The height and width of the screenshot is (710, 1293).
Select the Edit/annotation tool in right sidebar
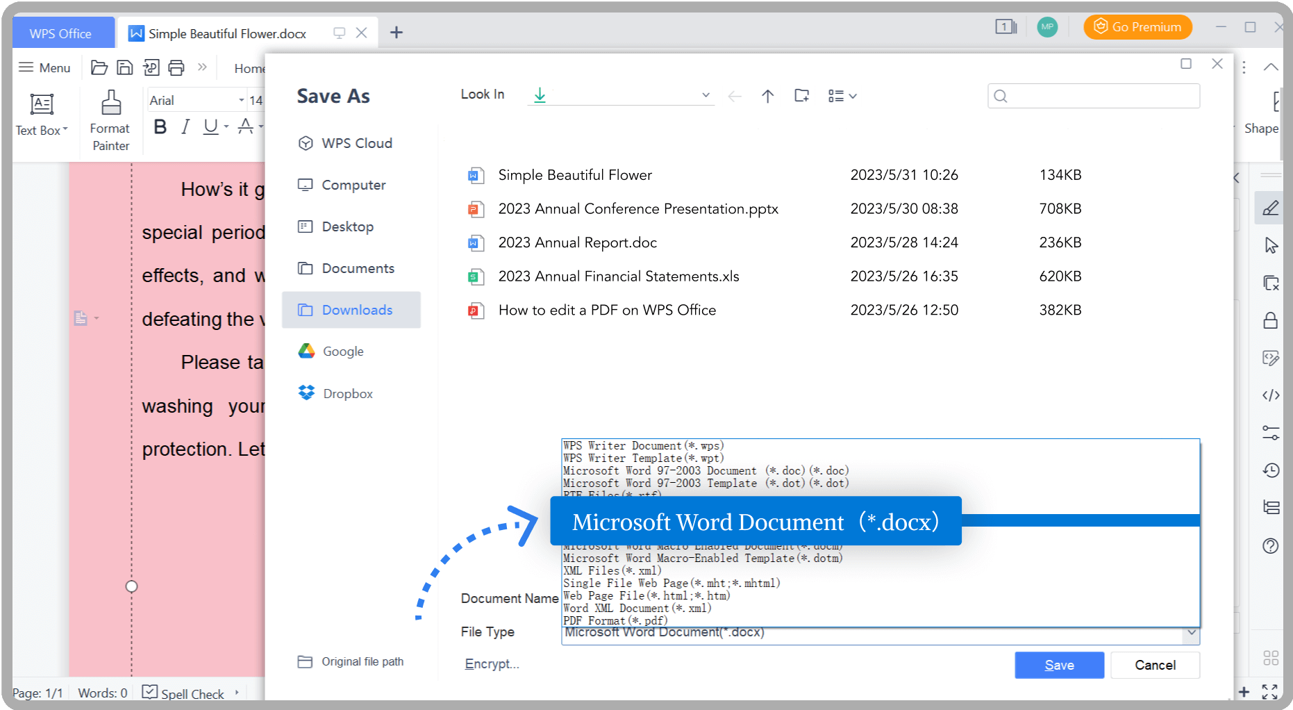coord(1270,208)
